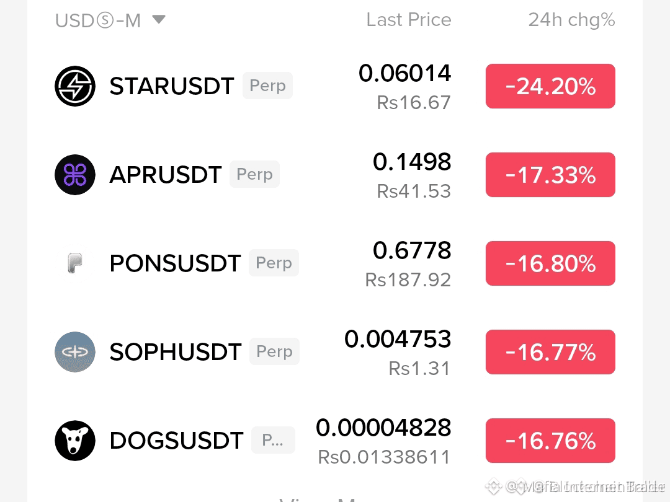Image resolution: width=670 pixels, height=502 pixels.
Task: Click the truncated DOGSUSDT P... tag
Action: [273, 440]
